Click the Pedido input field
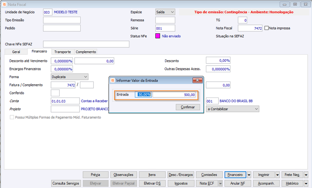Image resolution: width=312 pixels, height=188 pixels. (x=62, y=28)
